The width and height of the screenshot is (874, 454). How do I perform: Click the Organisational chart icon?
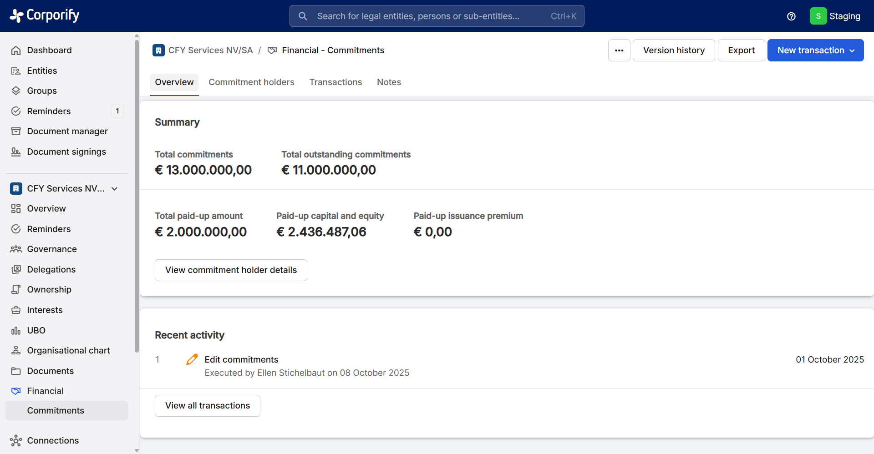(x=16, y=351)
